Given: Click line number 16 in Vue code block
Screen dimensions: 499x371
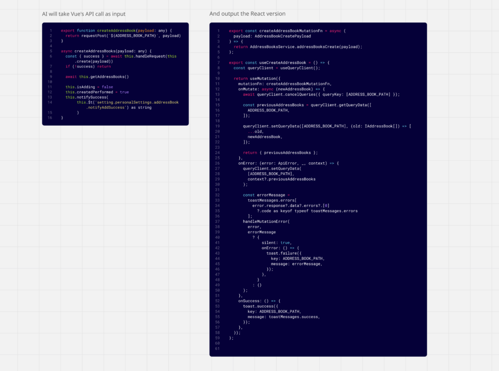Looking at the screenshot, I should [50, 117].
